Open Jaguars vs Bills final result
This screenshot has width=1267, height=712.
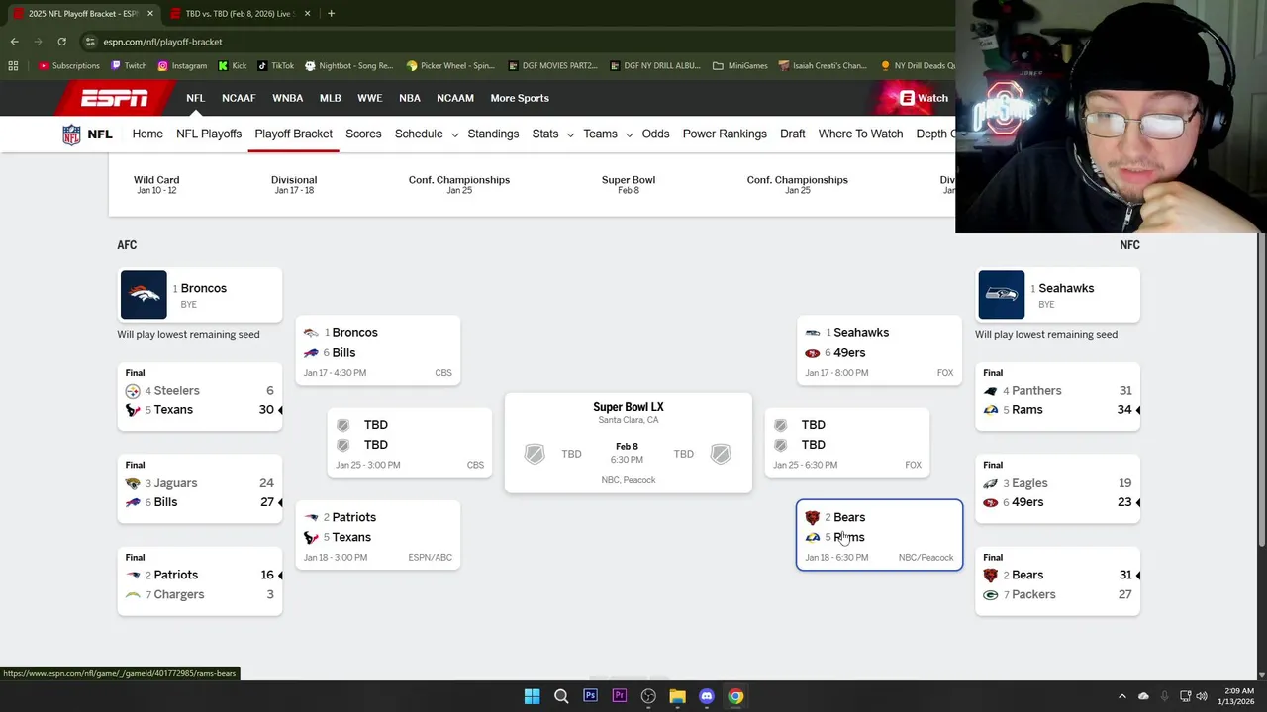(200, 489)
